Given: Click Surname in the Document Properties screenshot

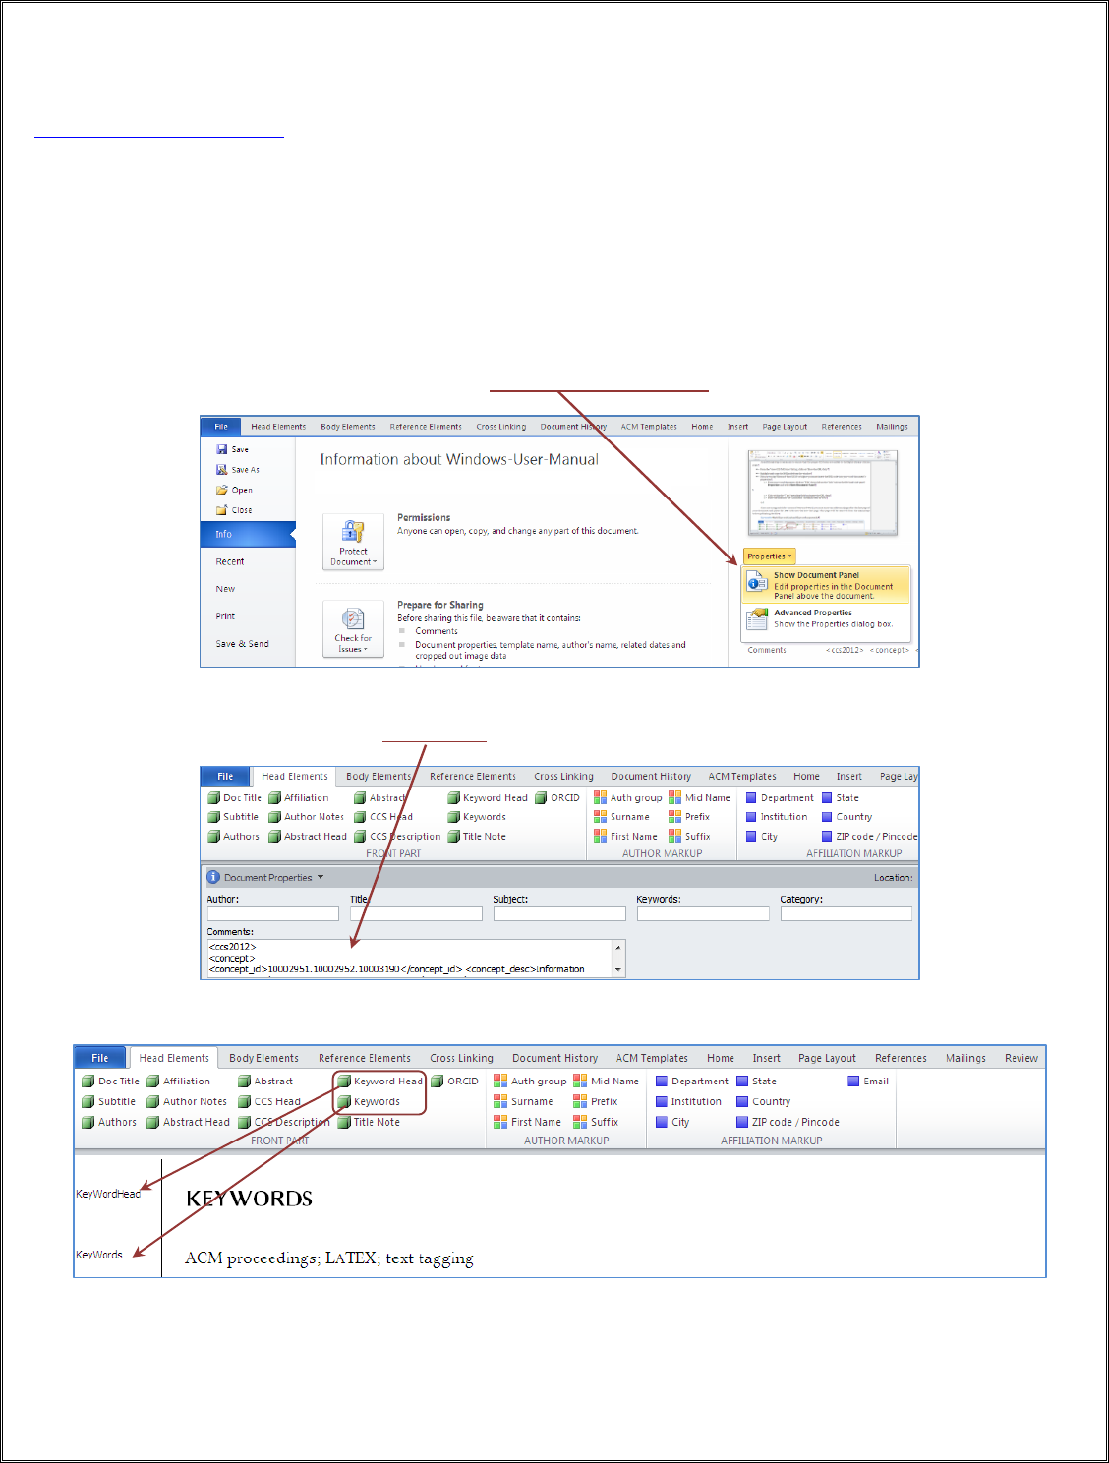Looking at the screenshot, I should [x=621, y=817].
